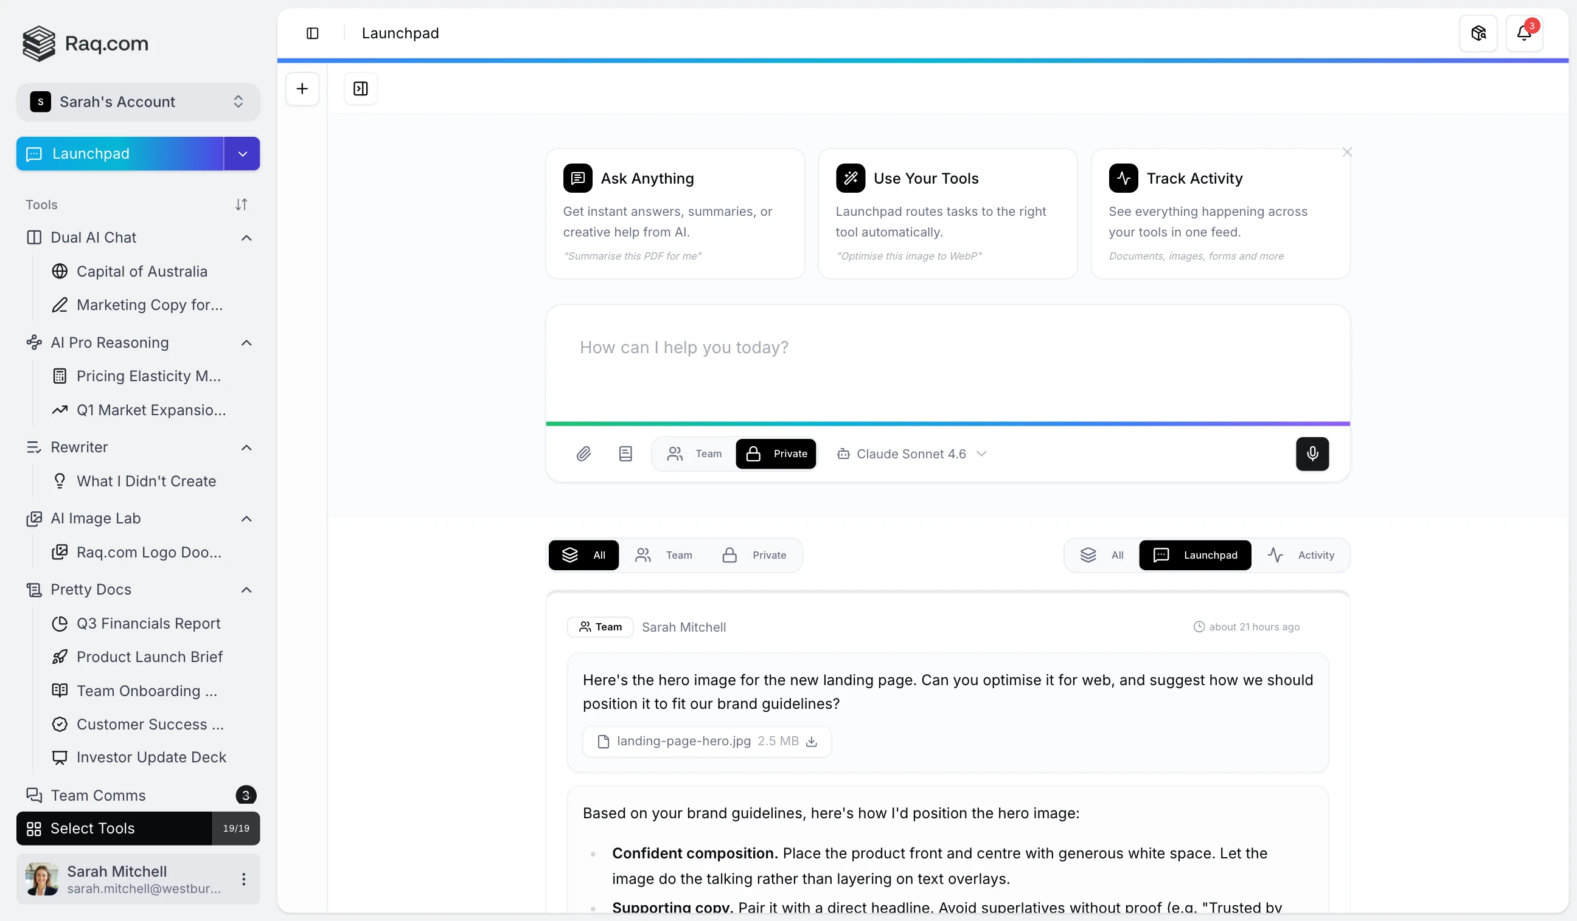Collapse the Pretty Docs section

[246, 590]
